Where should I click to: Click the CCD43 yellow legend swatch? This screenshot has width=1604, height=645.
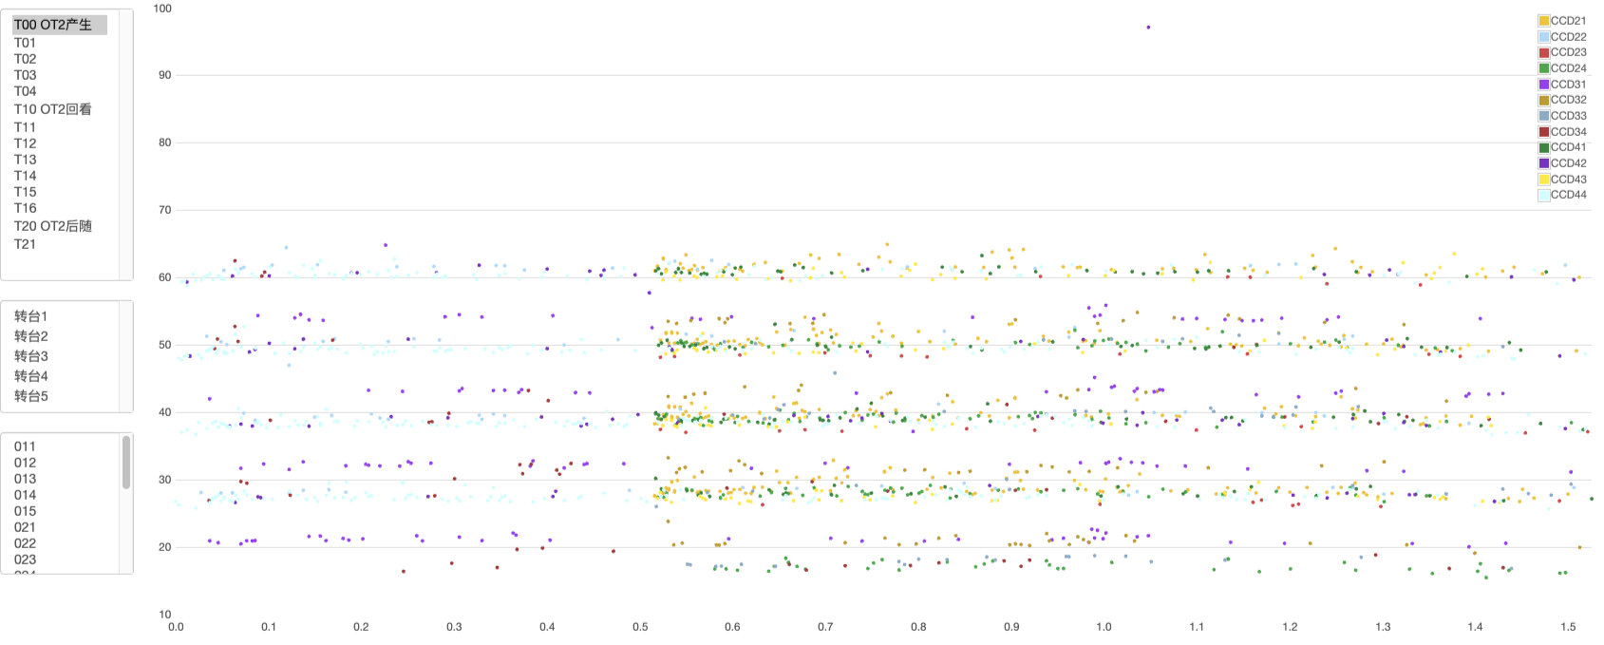pyautogui.click(x=1544, y=180)
